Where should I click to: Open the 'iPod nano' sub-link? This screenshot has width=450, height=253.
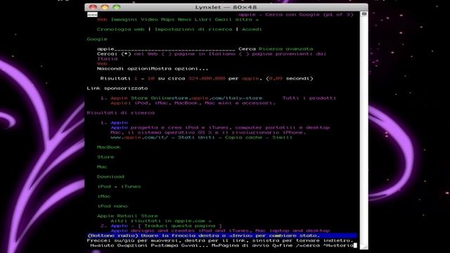pos(112,206)
